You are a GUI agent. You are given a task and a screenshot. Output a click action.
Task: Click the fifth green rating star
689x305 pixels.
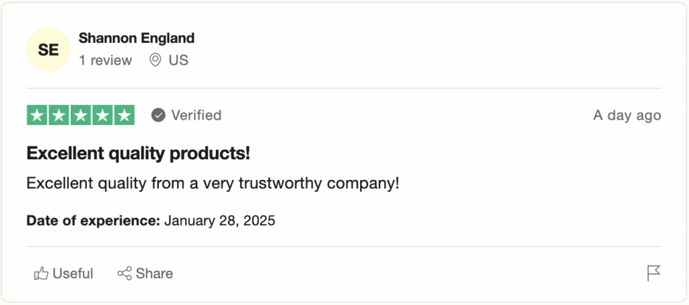124,116
